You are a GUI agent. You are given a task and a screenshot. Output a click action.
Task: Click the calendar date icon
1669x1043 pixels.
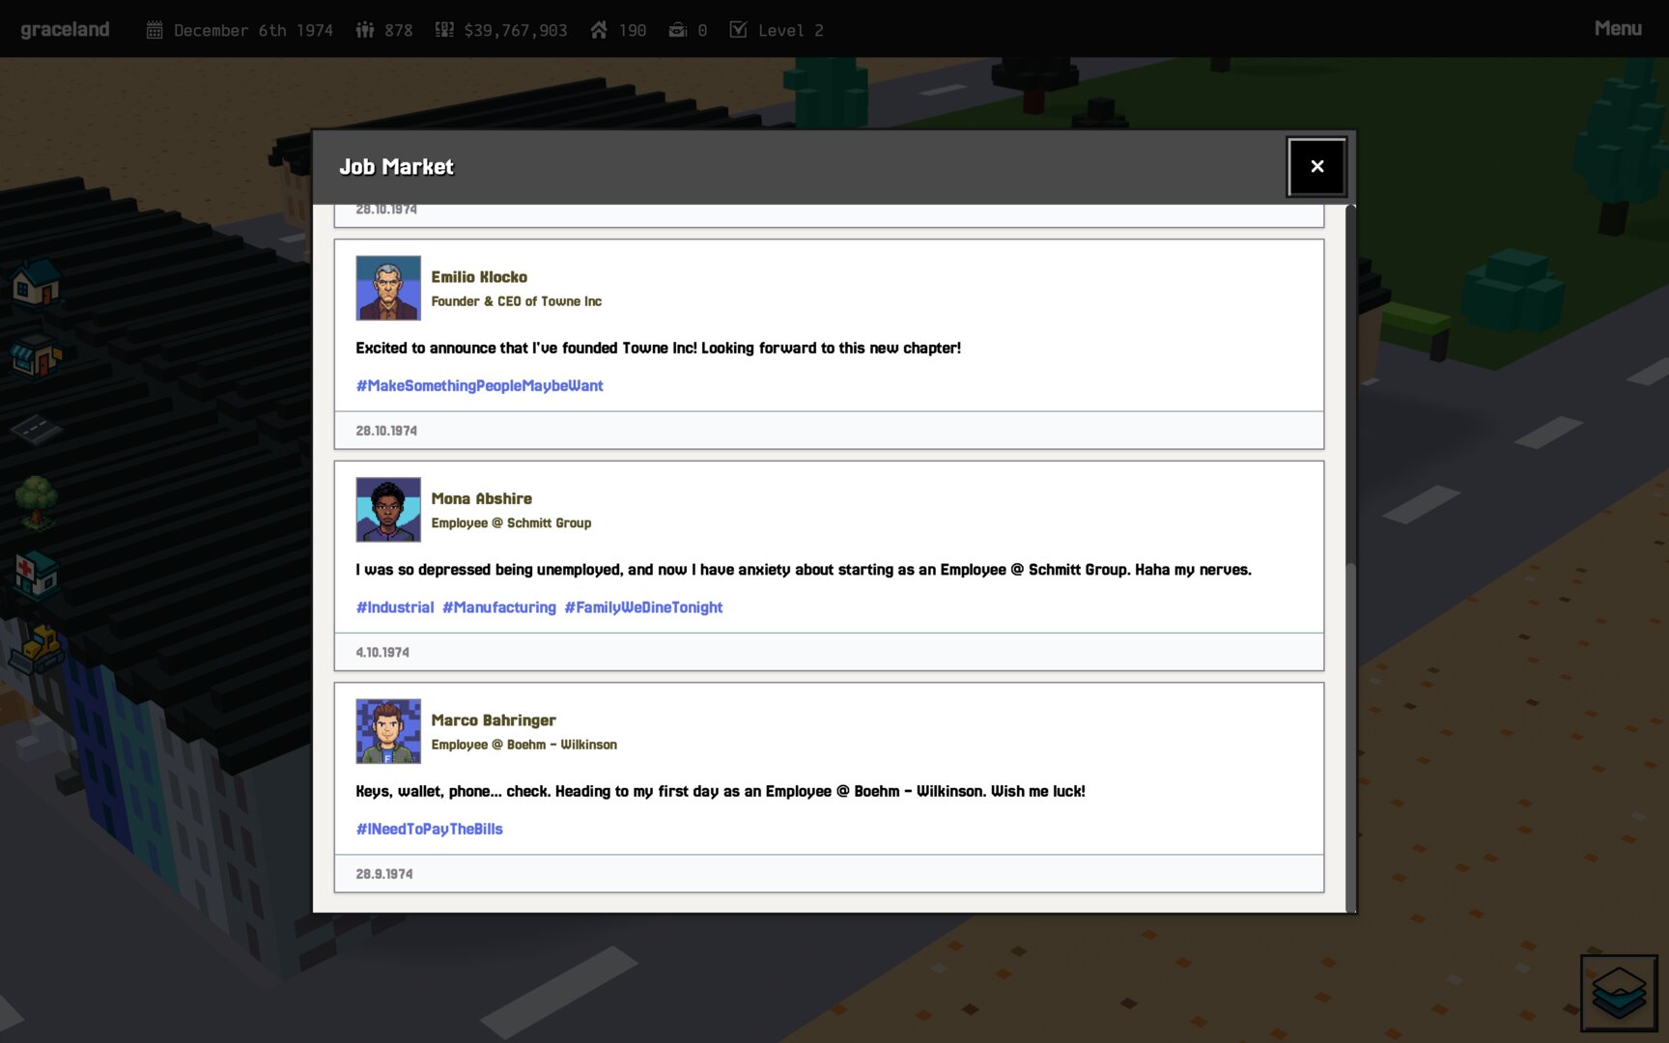(155, 30)
